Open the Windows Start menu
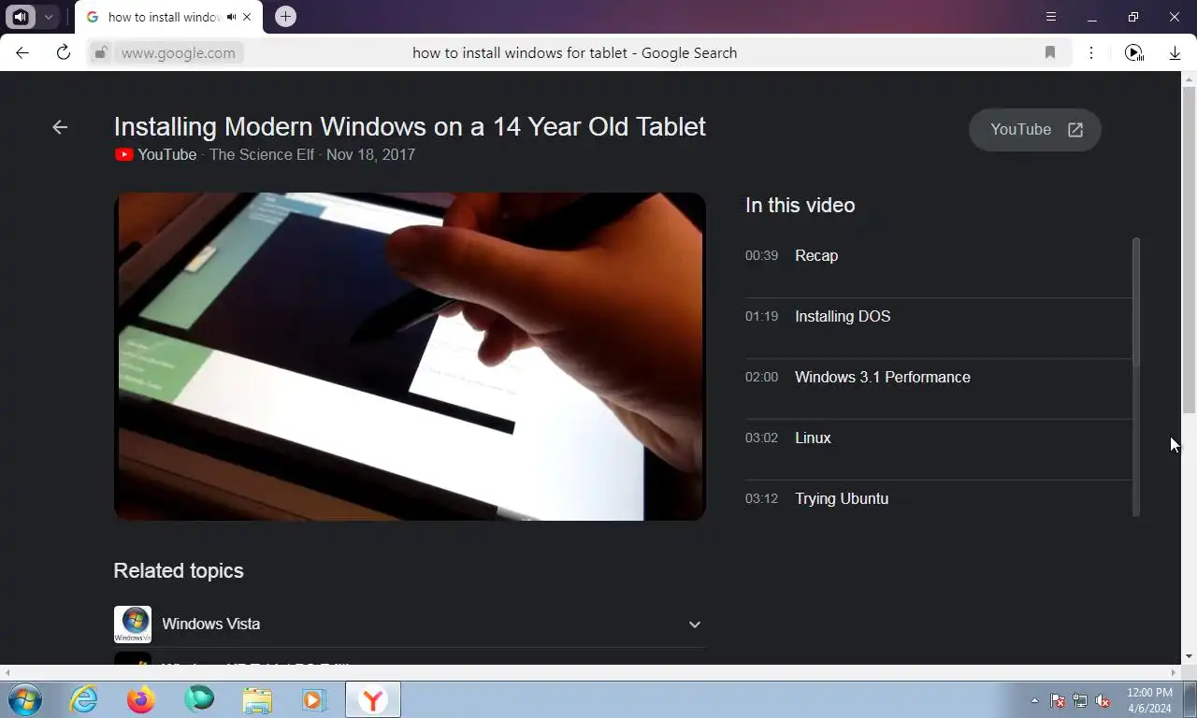The image size is (1197, 718). [24, 699]
